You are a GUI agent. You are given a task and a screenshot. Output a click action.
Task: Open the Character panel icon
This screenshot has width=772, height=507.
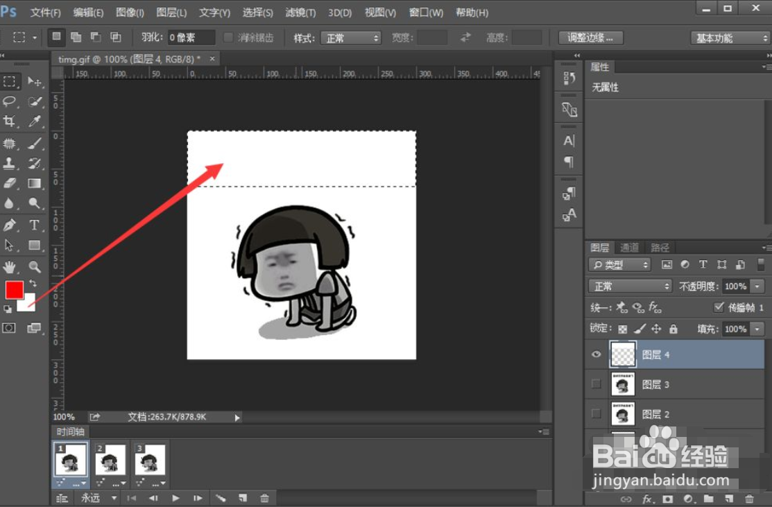point(569,141)
